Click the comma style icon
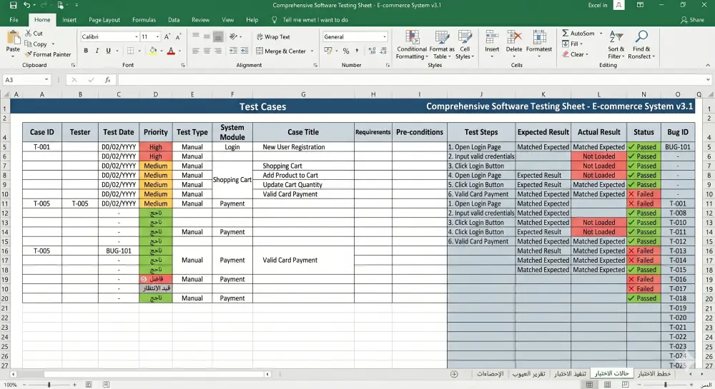This screenshot has width=715, height=389. point(357,51)
